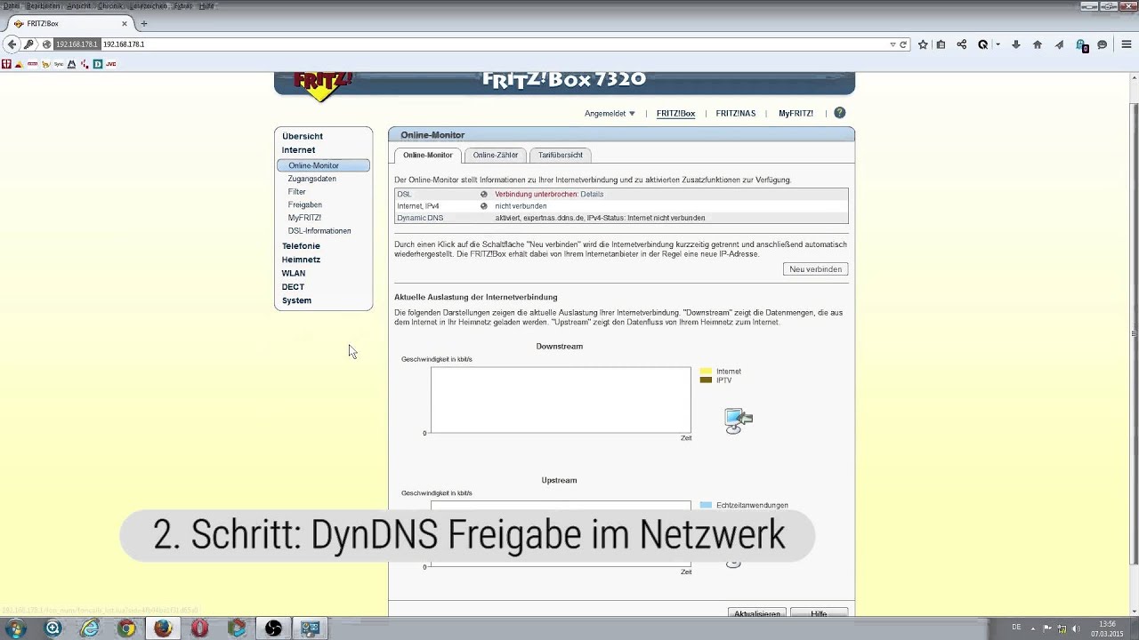Open the red Opera icon in the taskbar

pos(200,628)
